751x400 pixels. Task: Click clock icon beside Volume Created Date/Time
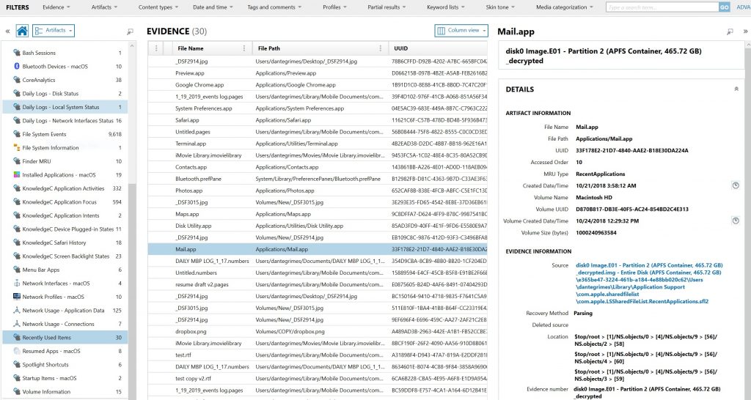(736, 221)
